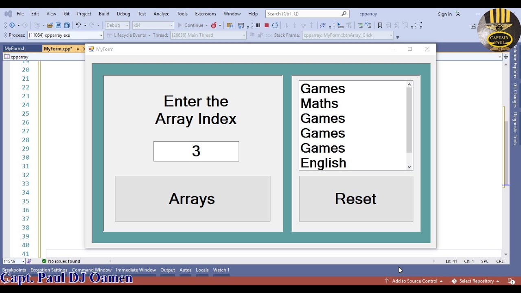Expand the Lifecycle Events dropdown
This screenshot has height=293, width=521.
149,35
